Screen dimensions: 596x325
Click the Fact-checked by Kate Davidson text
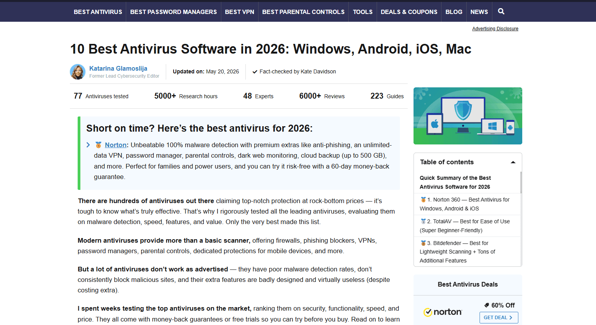(x=297, y=72)
